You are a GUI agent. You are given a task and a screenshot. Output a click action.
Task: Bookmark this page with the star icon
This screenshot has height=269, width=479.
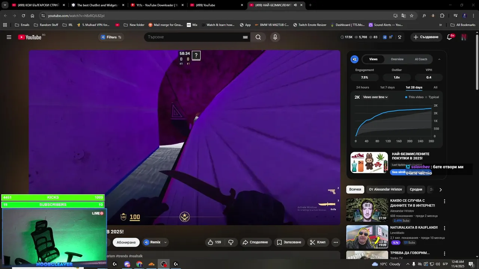[x=412, y=16]
